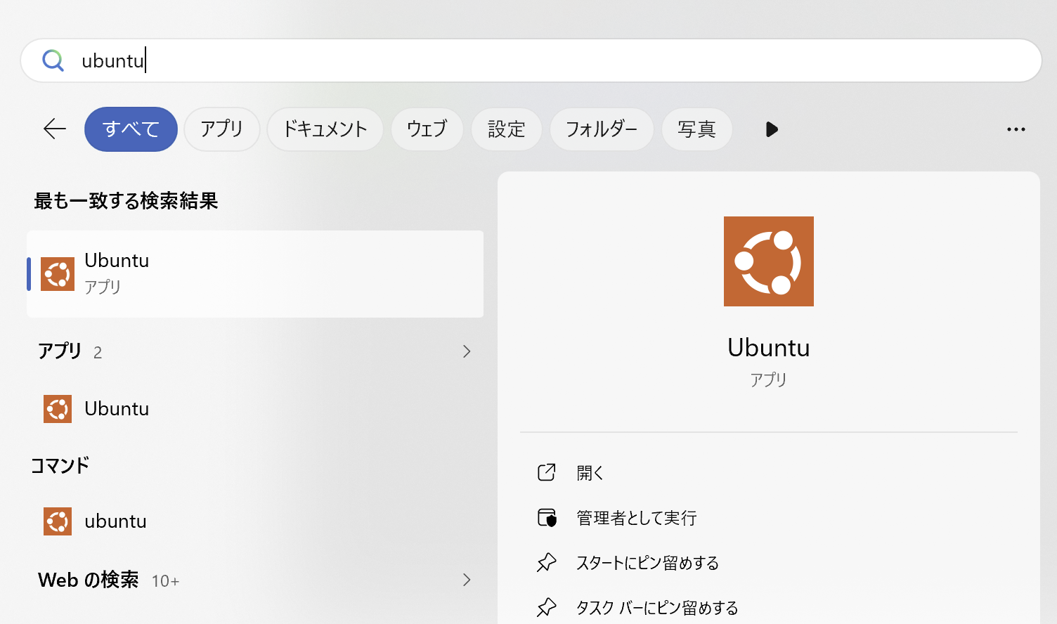Click the ubuntu command icon
The height and width of the screenshot is (624, 1057).
click(58, 521)
